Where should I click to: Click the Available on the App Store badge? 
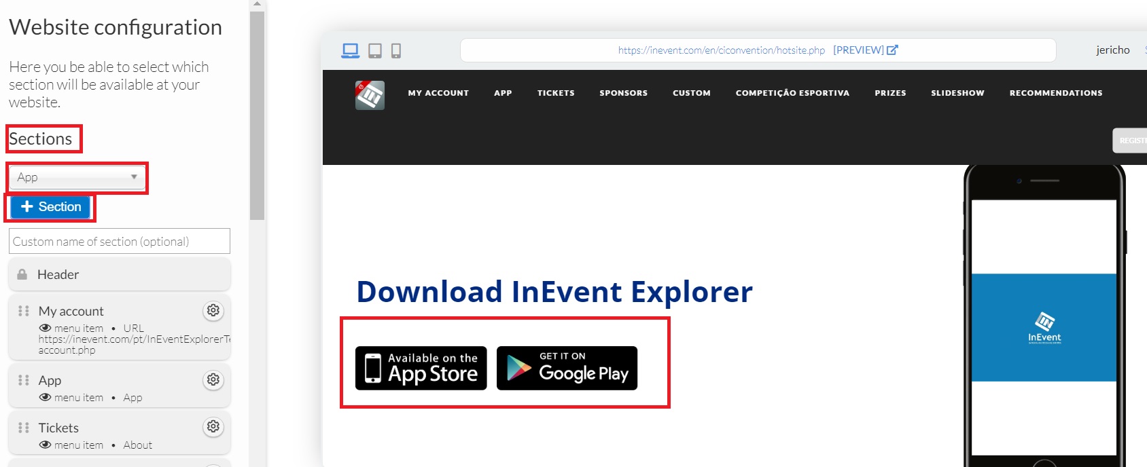421,369
